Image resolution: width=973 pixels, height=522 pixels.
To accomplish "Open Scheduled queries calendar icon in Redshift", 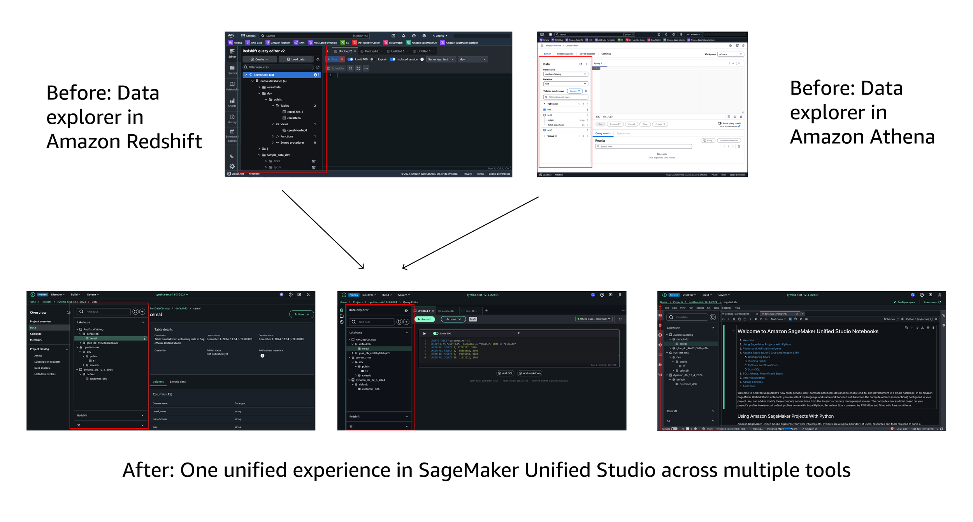I will point(232,132).
